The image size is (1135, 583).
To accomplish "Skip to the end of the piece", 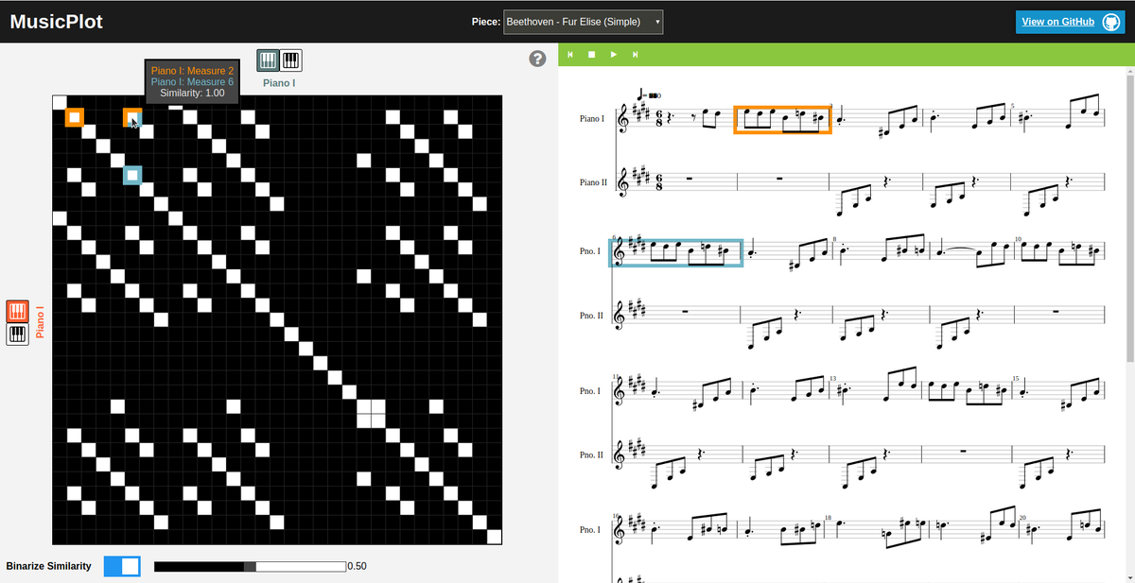I will point(636,54).
